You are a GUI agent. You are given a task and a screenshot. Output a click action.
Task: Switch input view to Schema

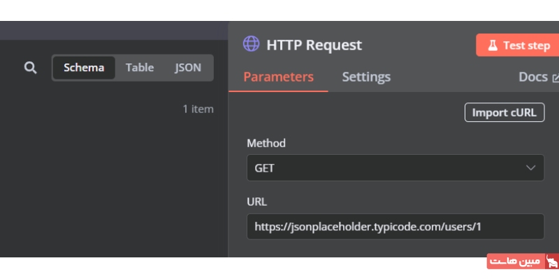(x=84, y=68)
